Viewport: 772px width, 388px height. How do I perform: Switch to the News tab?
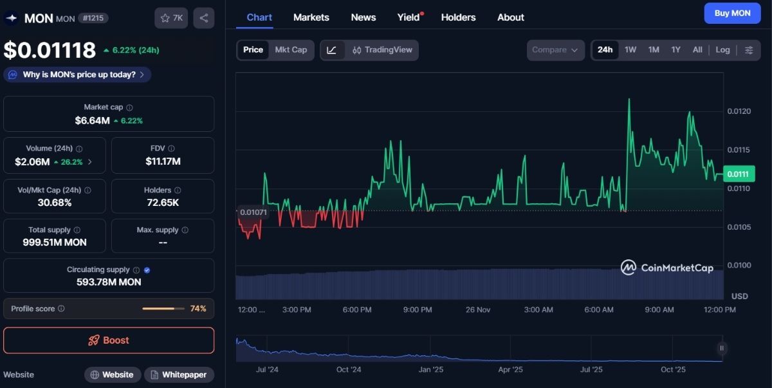tap(363, 17)
